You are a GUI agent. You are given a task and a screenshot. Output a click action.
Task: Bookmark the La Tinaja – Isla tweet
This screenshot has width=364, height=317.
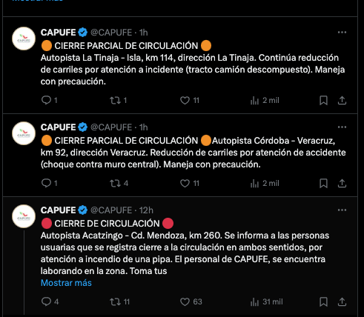(x=323, y=100)
